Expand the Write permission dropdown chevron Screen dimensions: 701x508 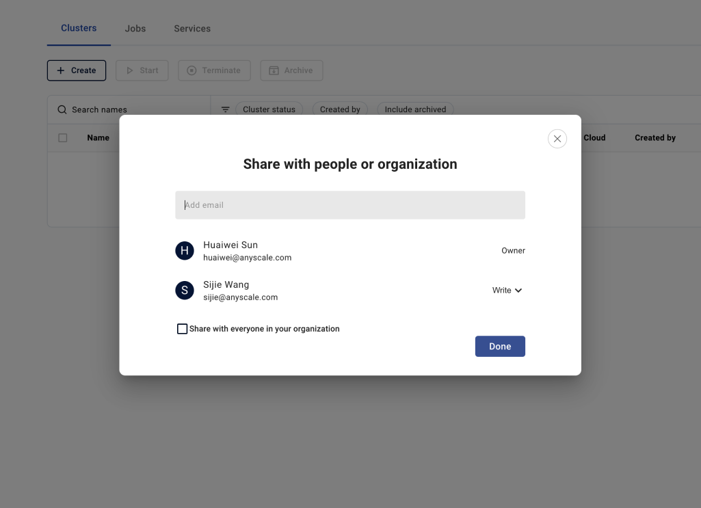(x=518, y=291)
